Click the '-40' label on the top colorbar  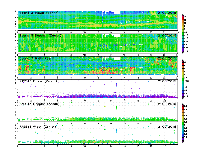click(186, 51)
